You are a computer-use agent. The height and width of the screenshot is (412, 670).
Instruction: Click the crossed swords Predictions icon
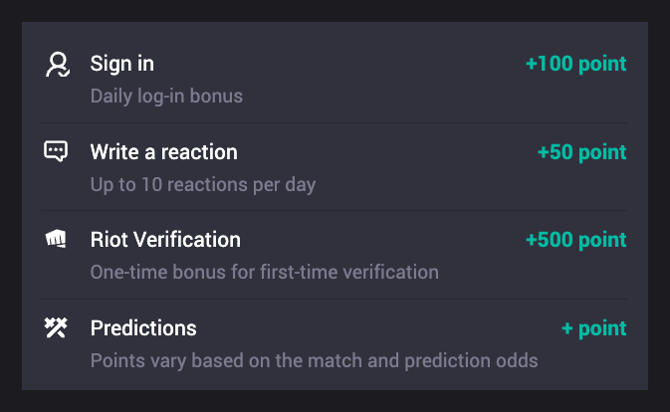click(56, 327)
